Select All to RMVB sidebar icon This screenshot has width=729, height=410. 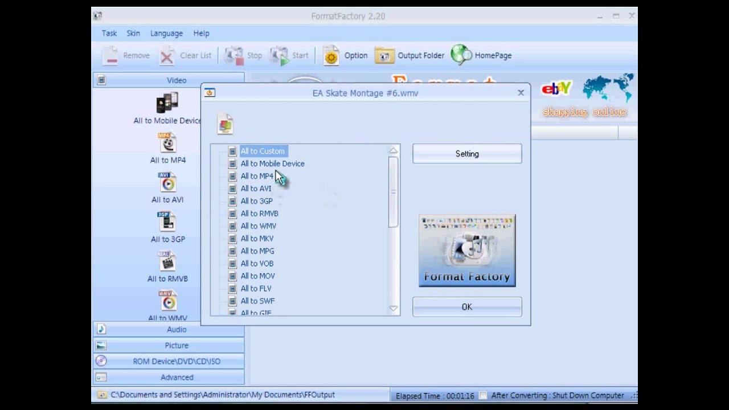coord(167,261)
